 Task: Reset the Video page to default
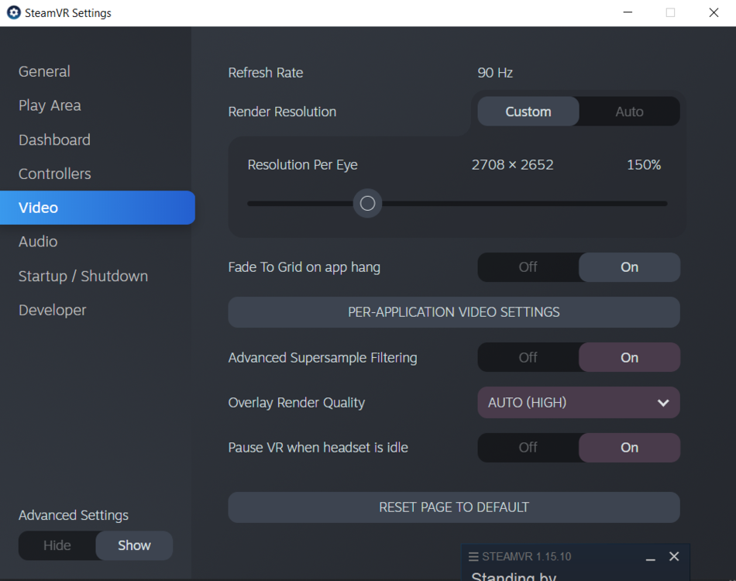click(453, 507)
